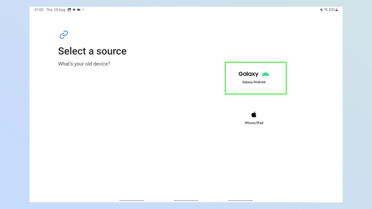Tap the center gesture handle at screen bottom

click(186, 201)
